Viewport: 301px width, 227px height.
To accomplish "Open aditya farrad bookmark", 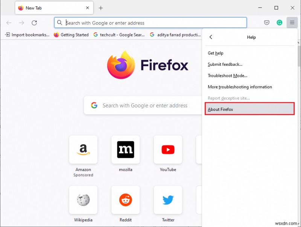I will 175,35.
